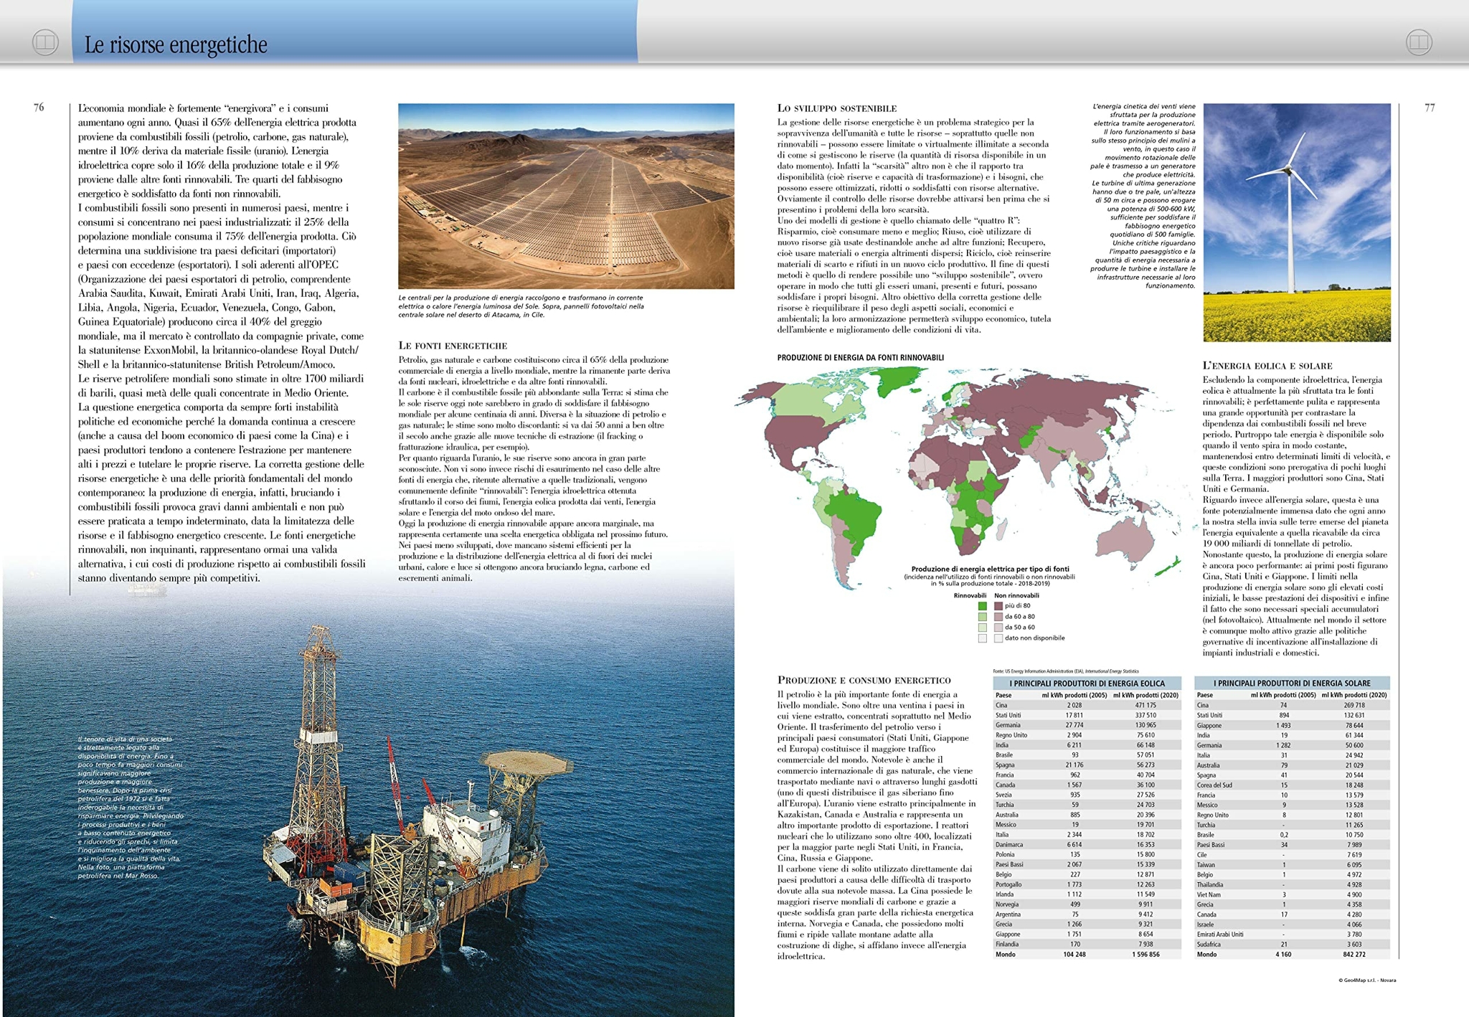Viewport: 1469px width, 1017px height.
Task: Click the world total 1 596 856 in eolica table
Action: tap(1144, 955)
